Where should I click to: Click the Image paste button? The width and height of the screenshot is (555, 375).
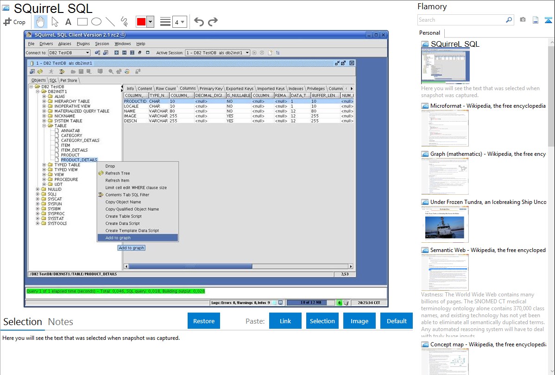(359, 321)
